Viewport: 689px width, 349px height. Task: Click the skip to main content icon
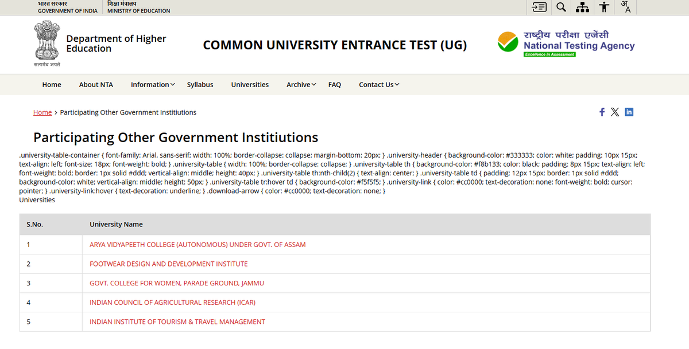coord(539,7)
